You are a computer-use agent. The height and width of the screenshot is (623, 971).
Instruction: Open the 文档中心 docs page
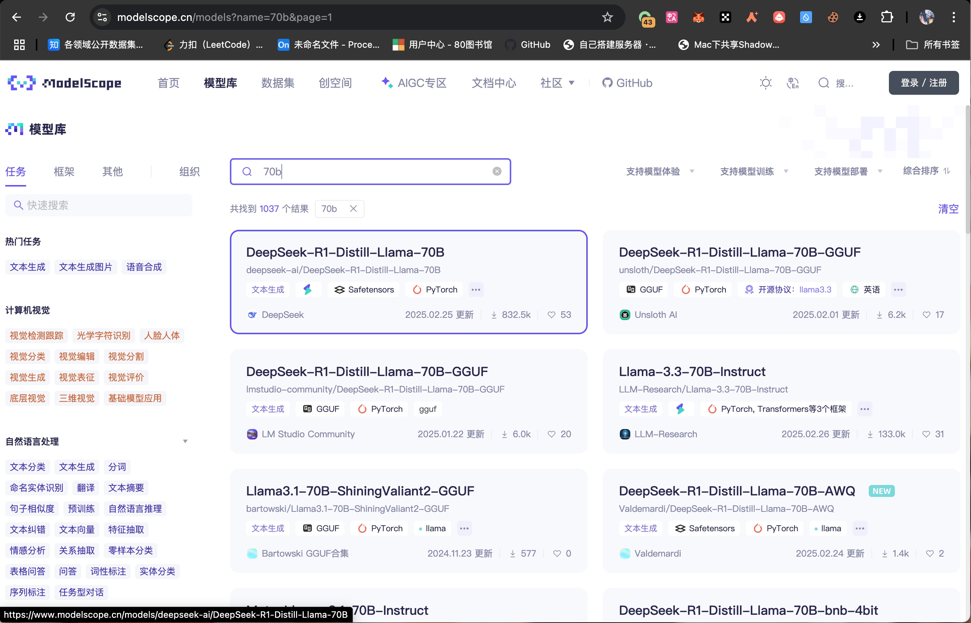click(494, 83)
